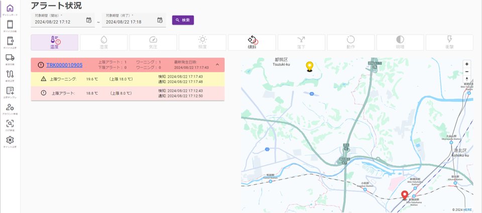
Task: Click the circle alert icon in 上限アラート row
Action: [x=43, y=93]
